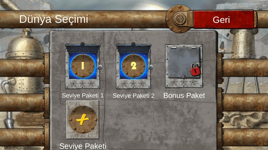Select the third star under Seviye Paketi 1
Image resolution: width=268 pixels, height=150 pixels.
(x=91, y=84)
